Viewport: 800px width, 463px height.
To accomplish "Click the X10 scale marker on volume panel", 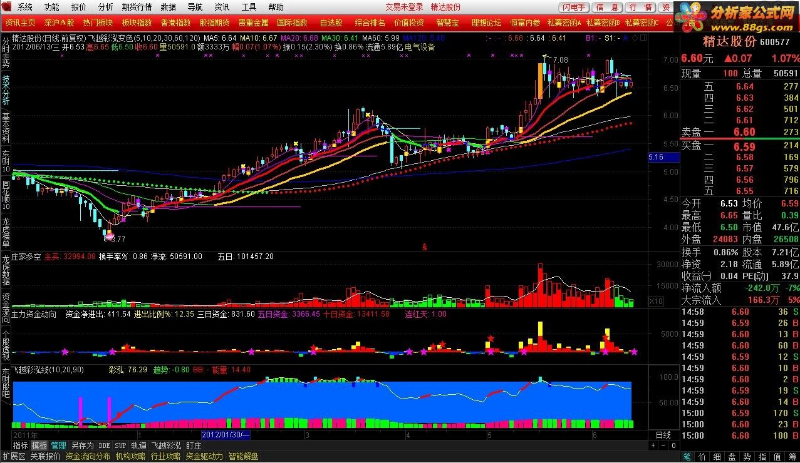I will 655,302.
